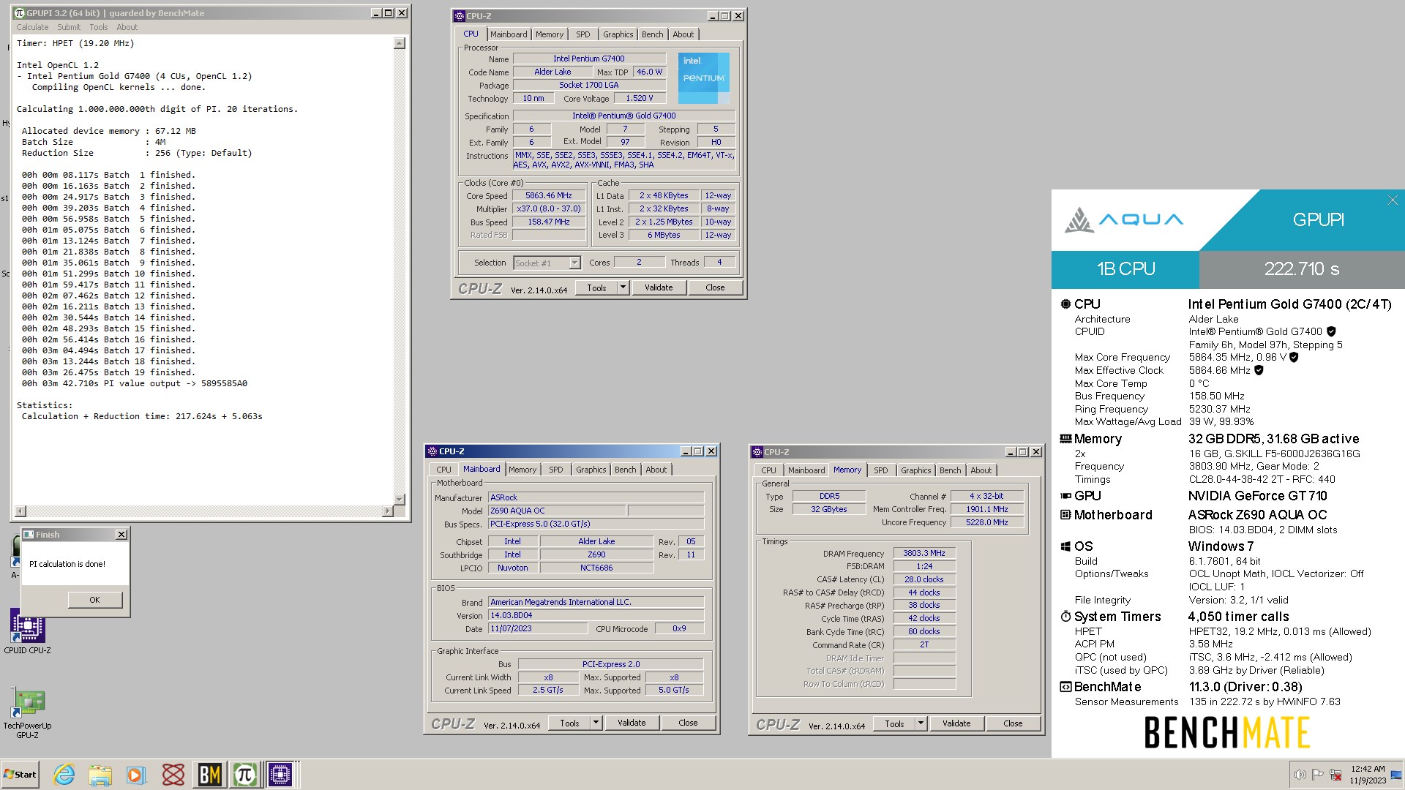Switch to CPU tab in Mainboard CPU-Z window

click(x=443, y=470)
